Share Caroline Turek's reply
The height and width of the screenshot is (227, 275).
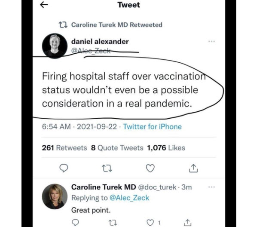pyautogui.click(x=187, y=222)
